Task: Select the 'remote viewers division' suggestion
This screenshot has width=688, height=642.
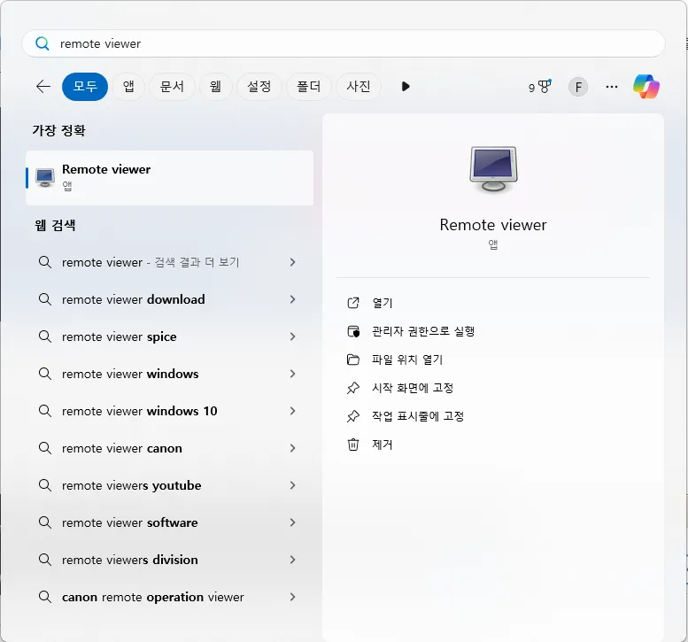Action: coord(169,560)
